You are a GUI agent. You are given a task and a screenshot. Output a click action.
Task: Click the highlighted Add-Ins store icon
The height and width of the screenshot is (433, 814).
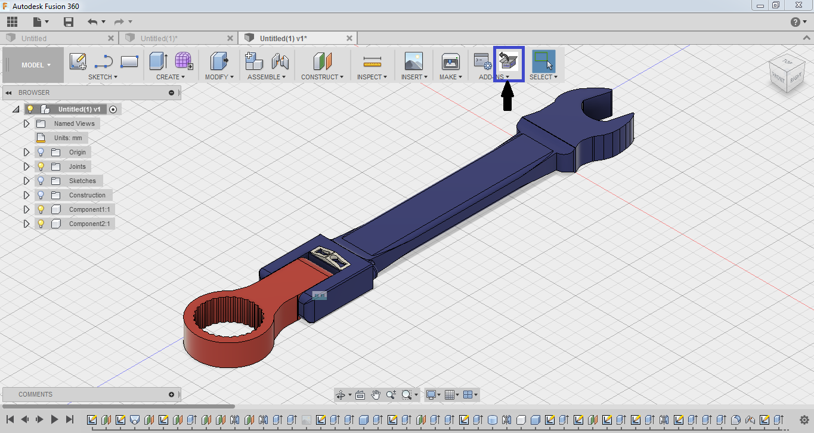click(x=509, y=61)
